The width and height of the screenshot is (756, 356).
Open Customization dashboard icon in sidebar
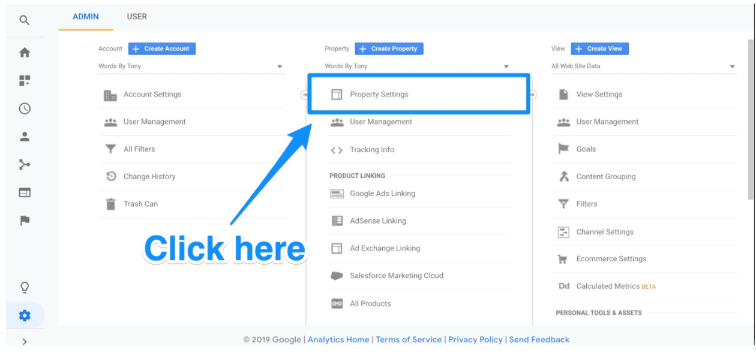pyautogui.click(x=25, y=80)
